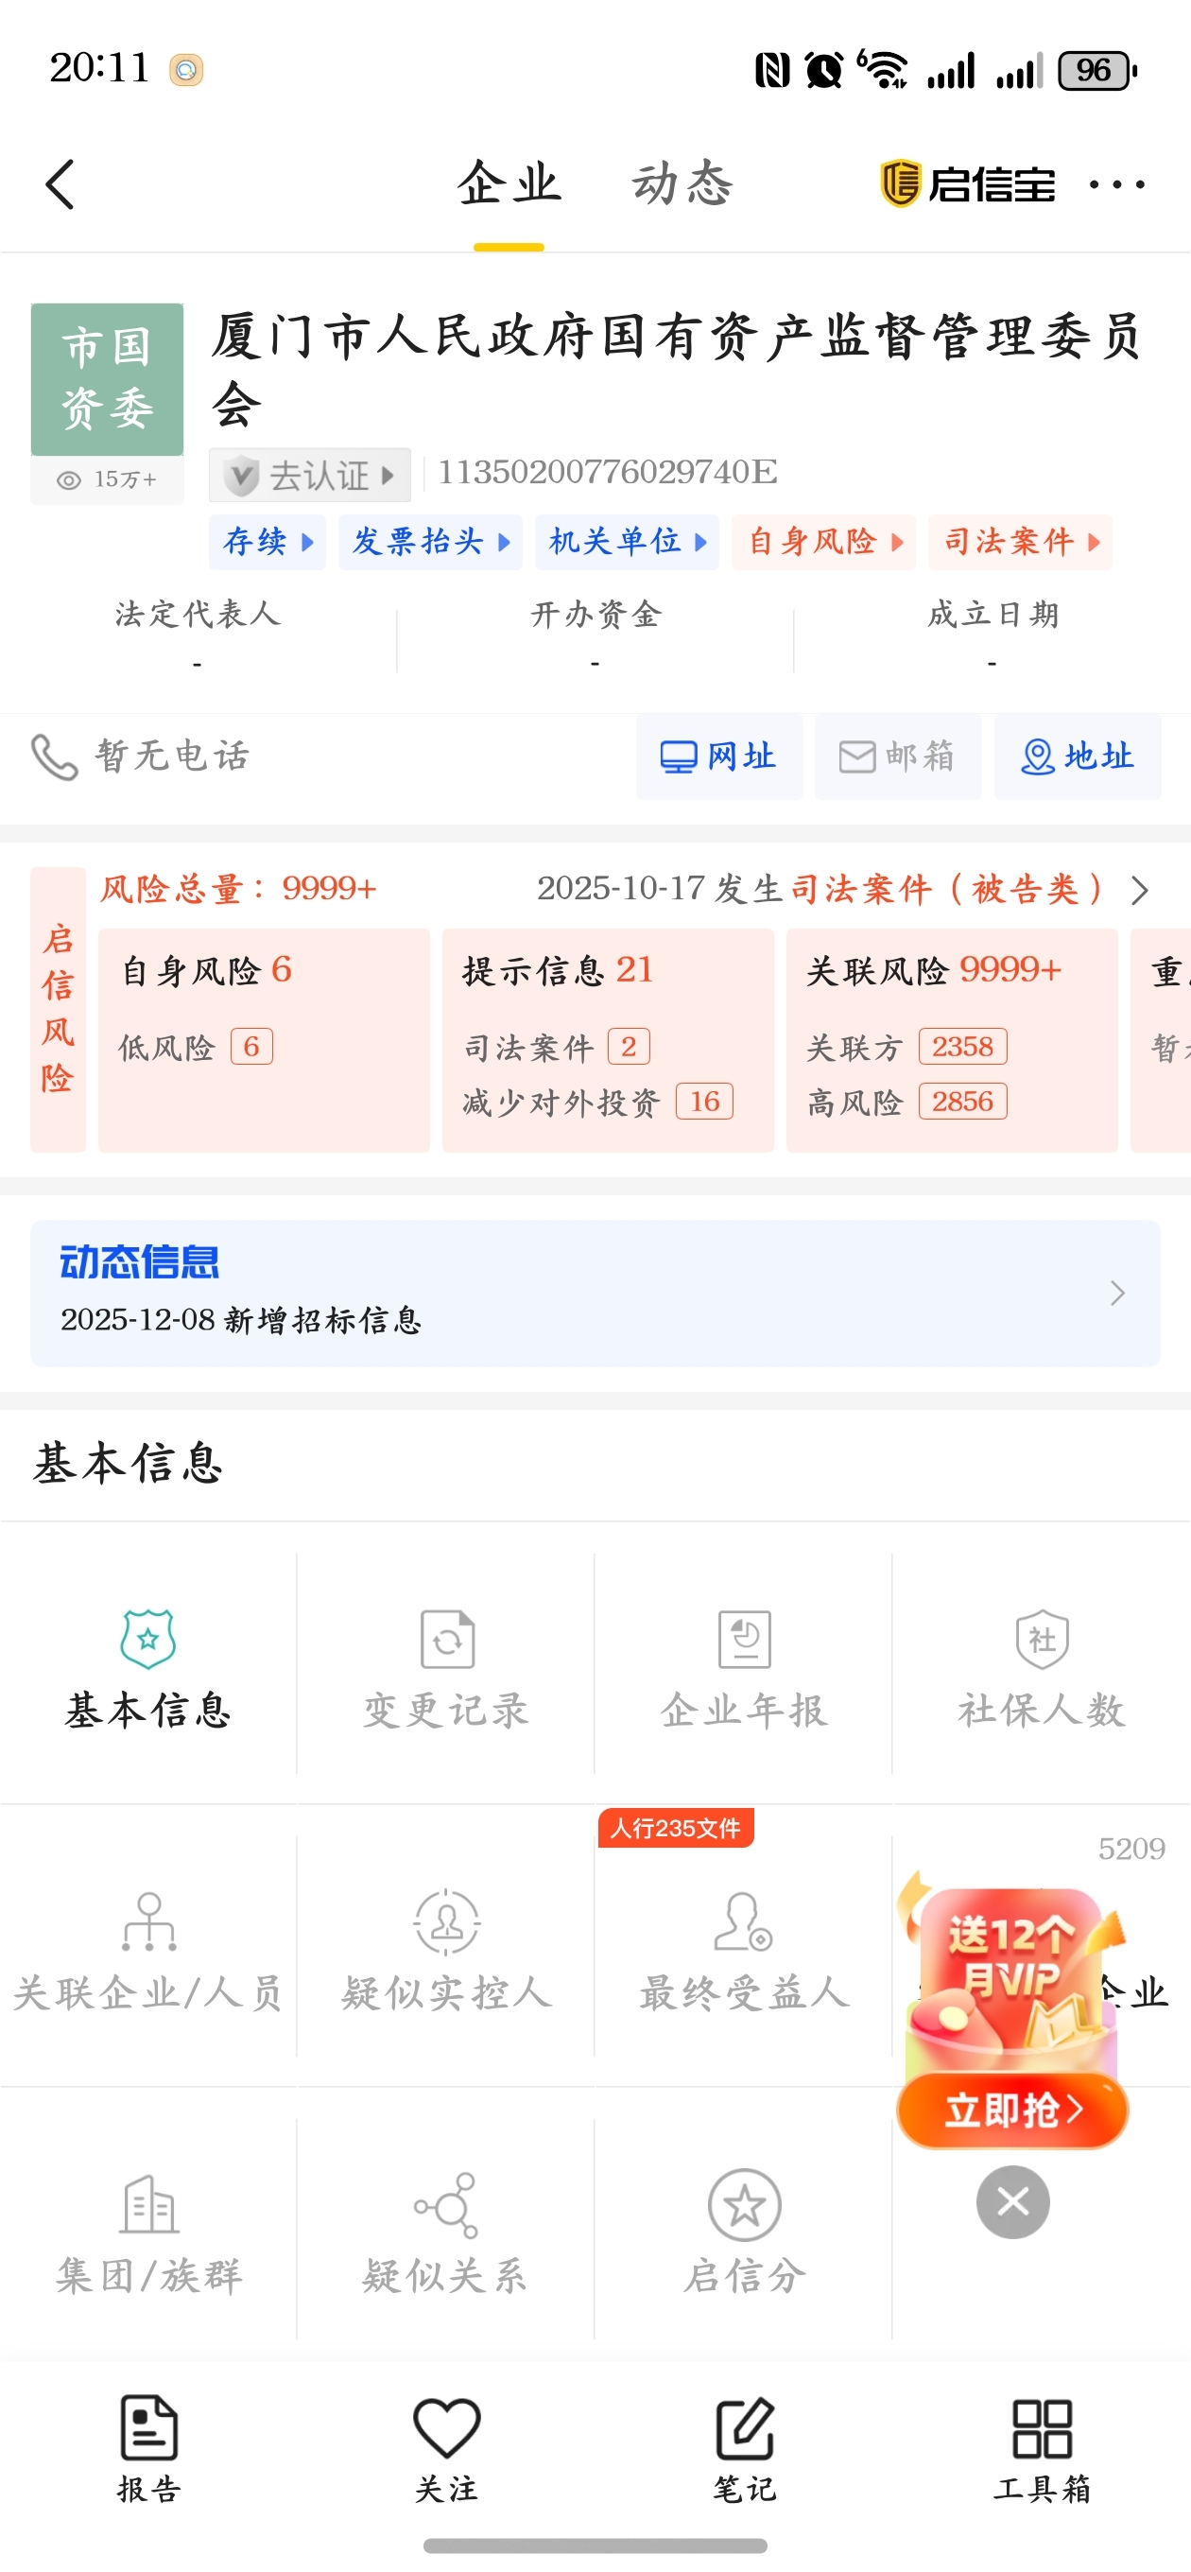1191x2572 pixels.
Task: Tap the phone icon next to 暂无电话
Action: (x=54, y=756)
